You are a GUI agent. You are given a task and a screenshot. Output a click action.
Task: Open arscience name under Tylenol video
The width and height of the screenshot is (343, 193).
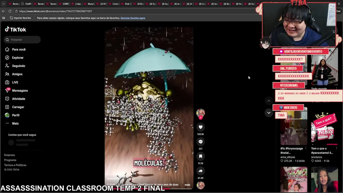coord(316,157)
